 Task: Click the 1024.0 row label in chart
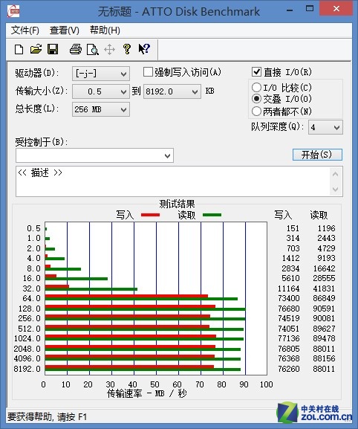[x=27, y=338]
